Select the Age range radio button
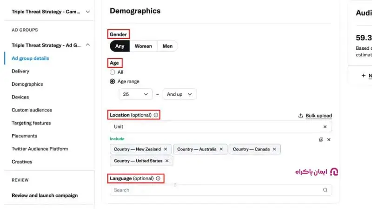The width and height of the screenshot is (372, 209). (x=113, y=81)
